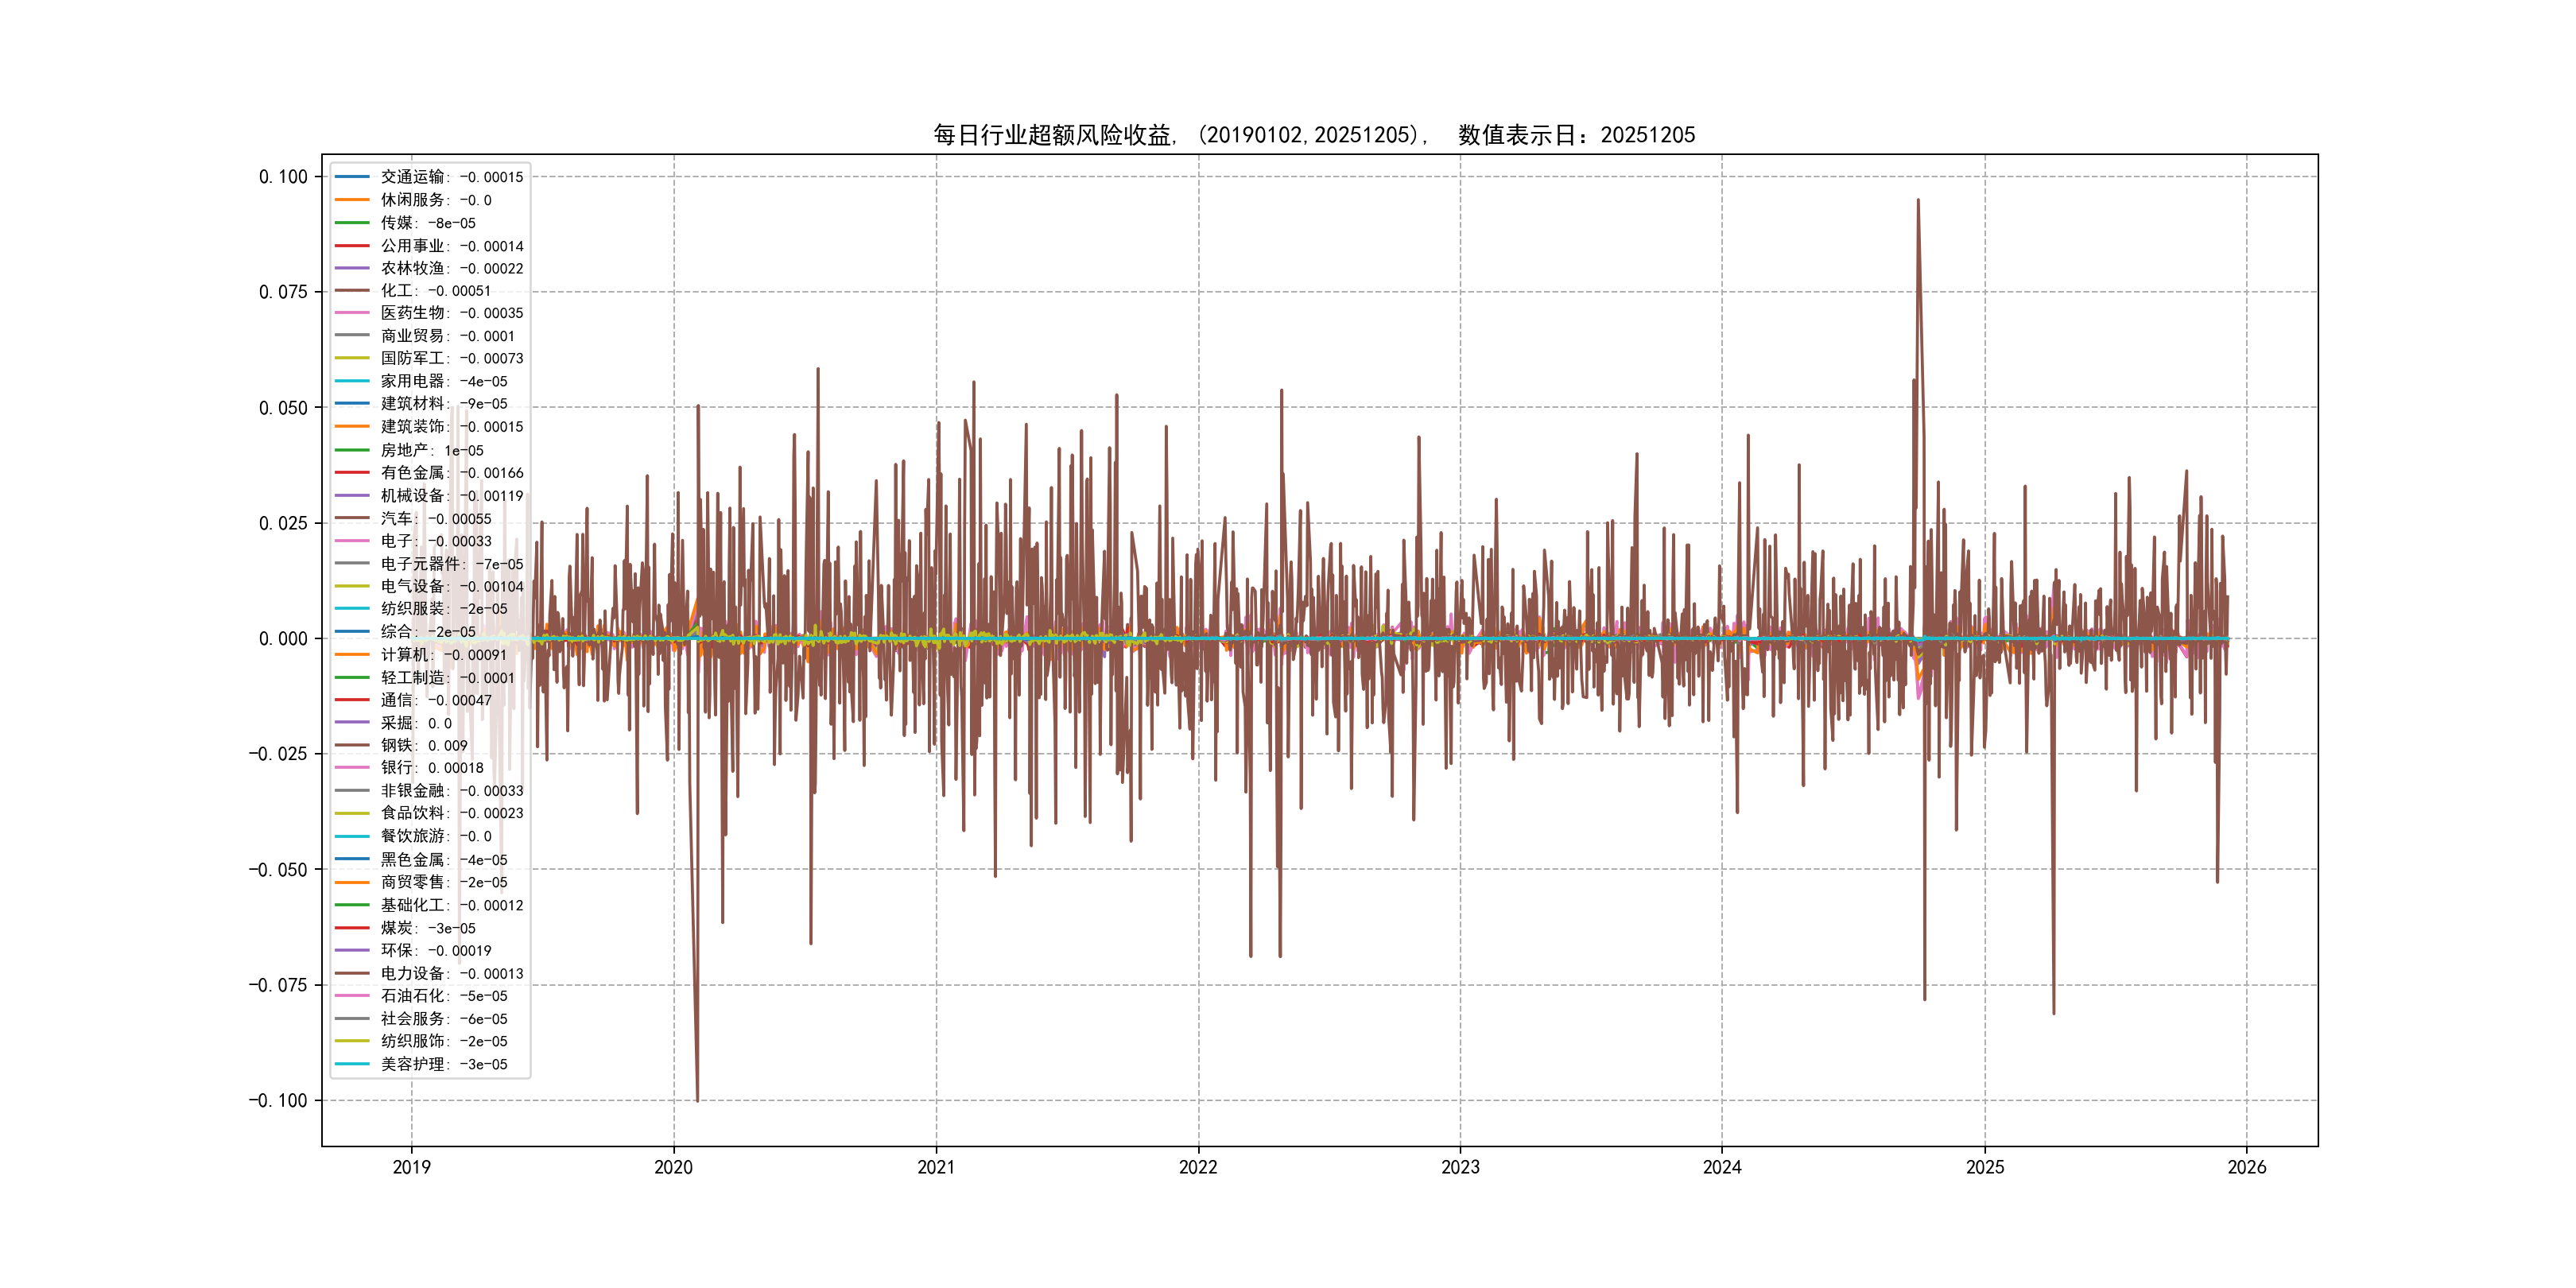The image size is (2576, 1288).
Task: Click the 传媒 green line swatch
Action: point(352,223)
